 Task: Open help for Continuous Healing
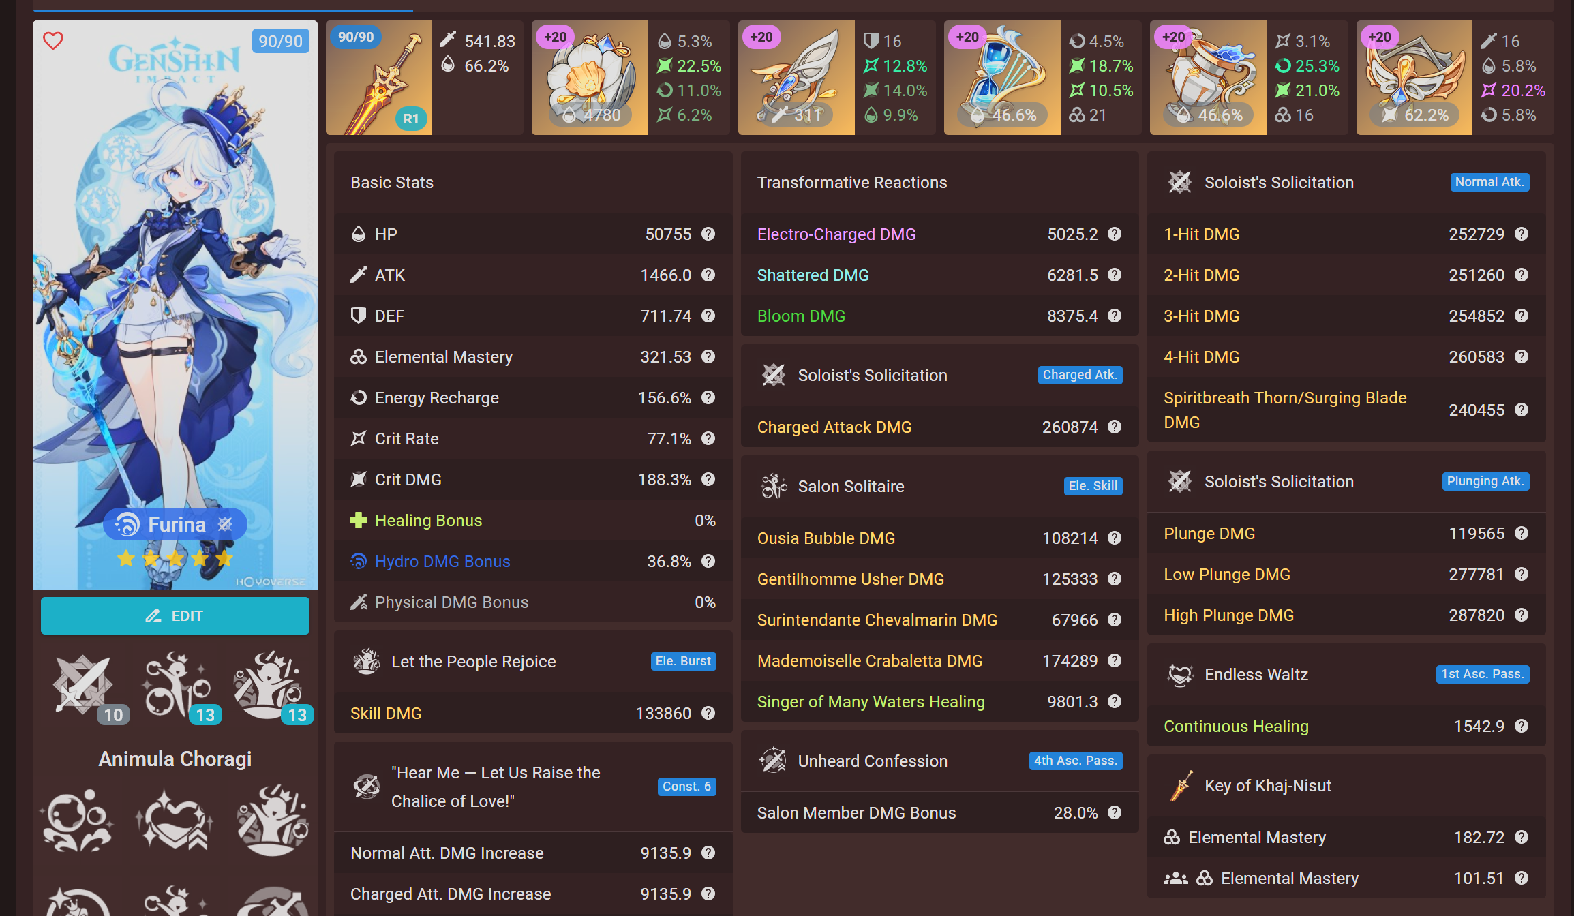(x=1522, y=726)
